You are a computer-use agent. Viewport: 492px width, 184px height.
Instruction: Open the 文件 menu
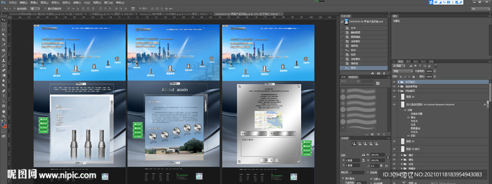[12, 2]
